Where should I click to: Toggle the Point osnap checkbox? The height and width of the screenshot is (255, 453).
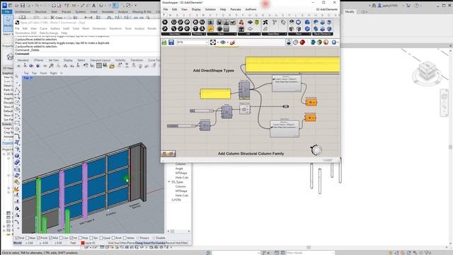39,238
